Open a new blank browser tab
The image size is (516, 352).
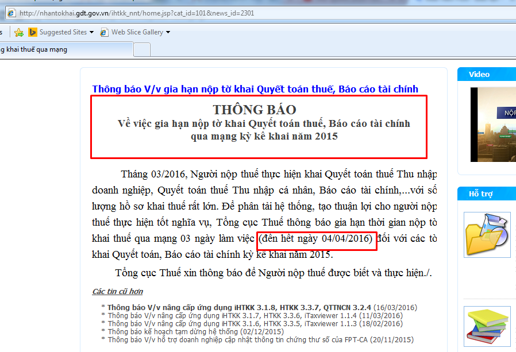click(x=142, y=50)
